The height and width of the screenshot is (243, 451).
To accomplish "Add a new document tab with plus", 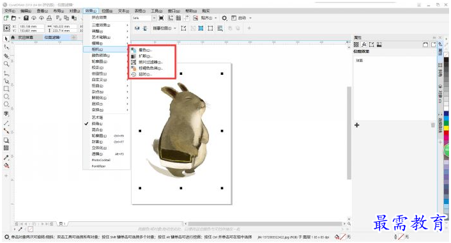I will 73,38.
